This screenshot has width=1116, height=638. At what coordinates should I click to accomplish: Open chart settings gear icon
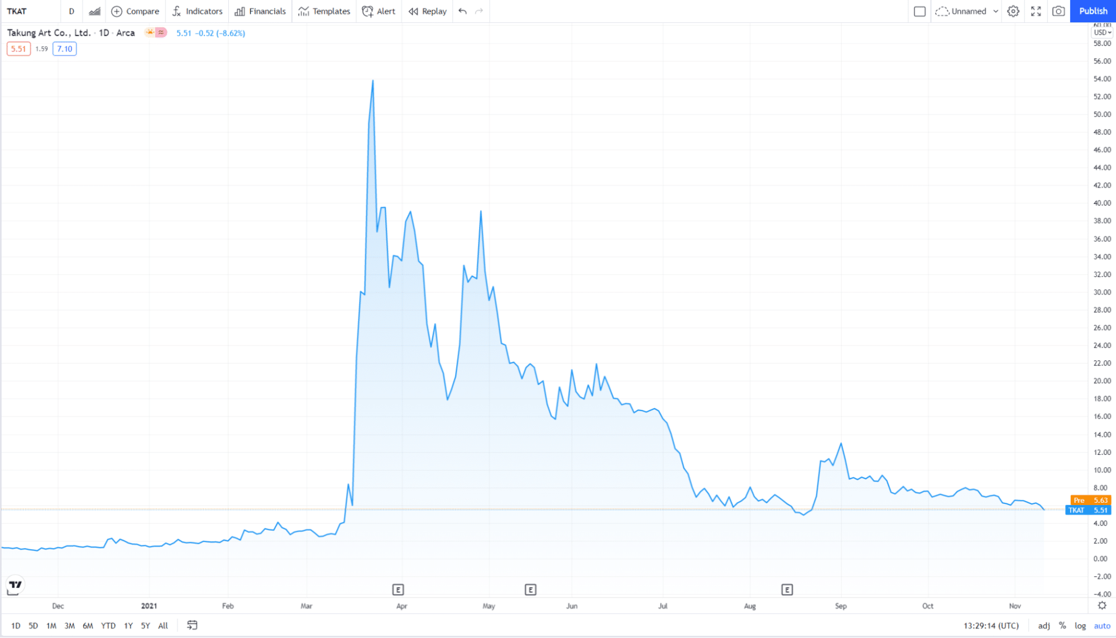click(x=1013, y=11)
